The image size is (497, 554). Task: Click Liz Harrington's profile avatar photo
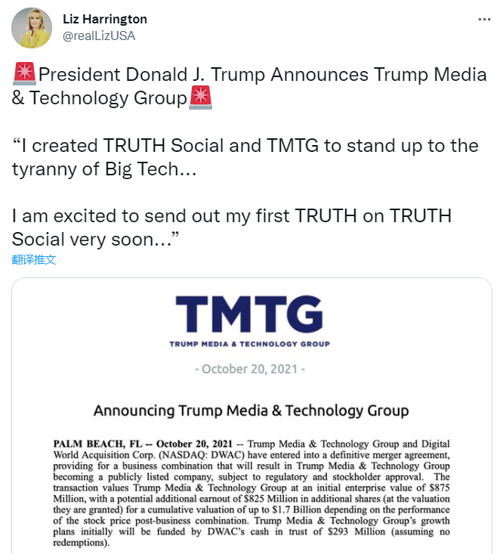(32, 27)
